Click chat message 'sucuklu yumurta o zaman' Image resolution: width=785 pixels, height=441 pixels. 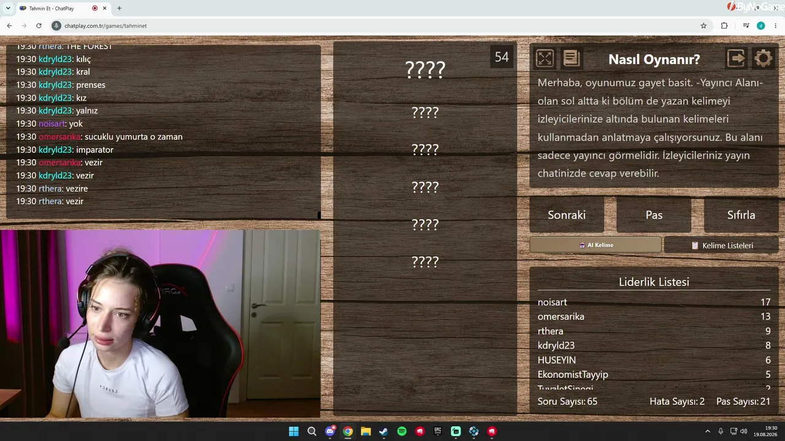[134, 137]
